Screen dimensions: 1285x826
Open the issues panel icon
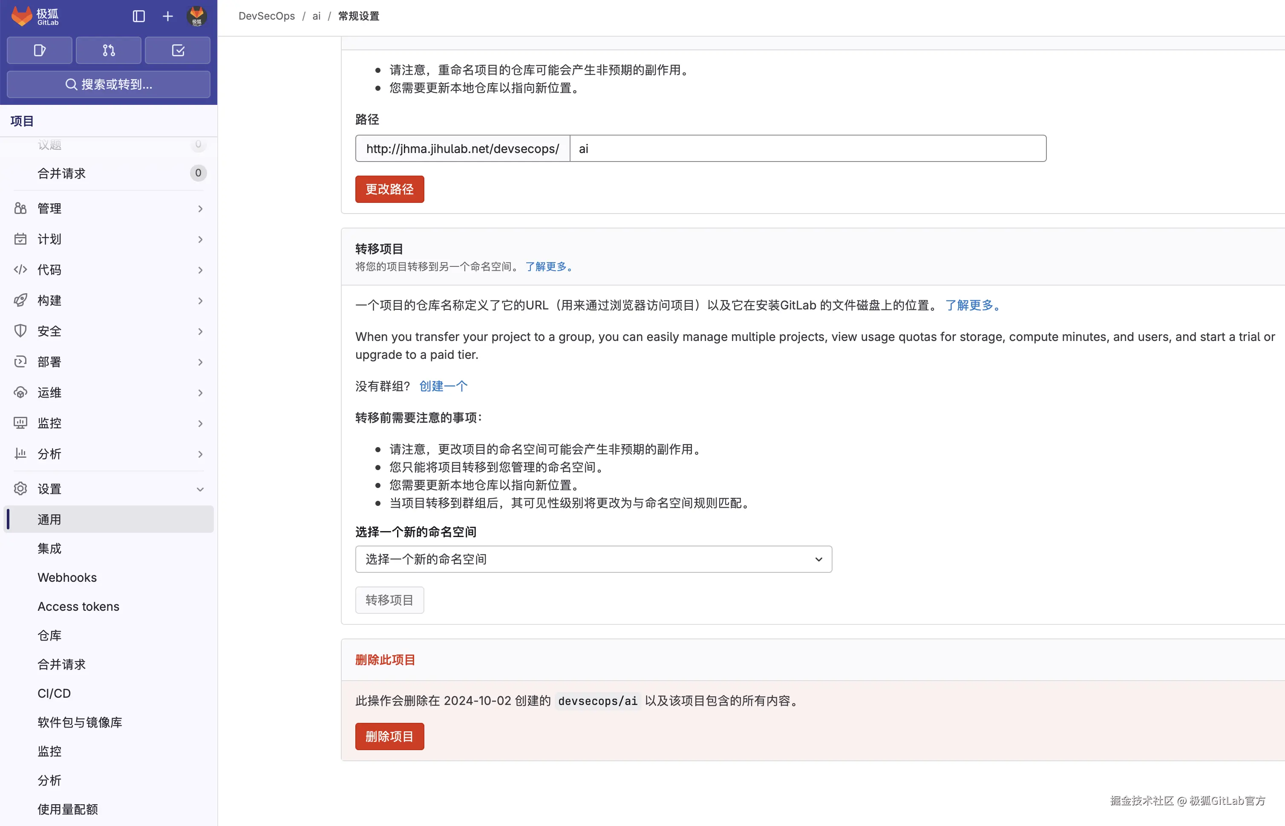tap(39, 50)
